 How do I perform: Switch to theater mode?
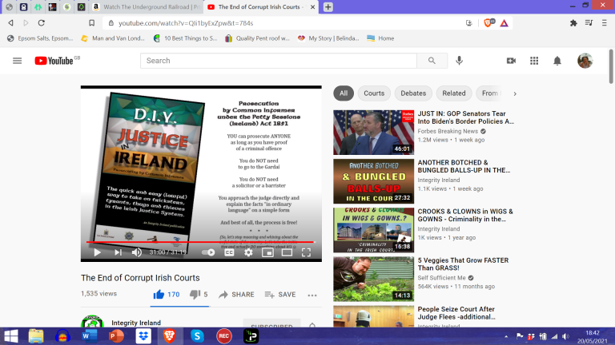(287, 252)
